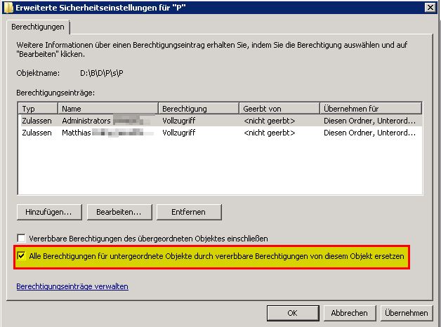Sort entries by the Typ column
Screen dimensions: 441x327
pos(38,109)
